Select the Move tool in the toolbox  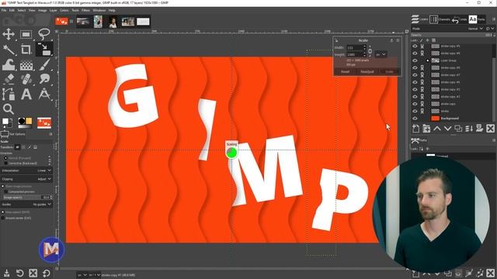point(9,34)
